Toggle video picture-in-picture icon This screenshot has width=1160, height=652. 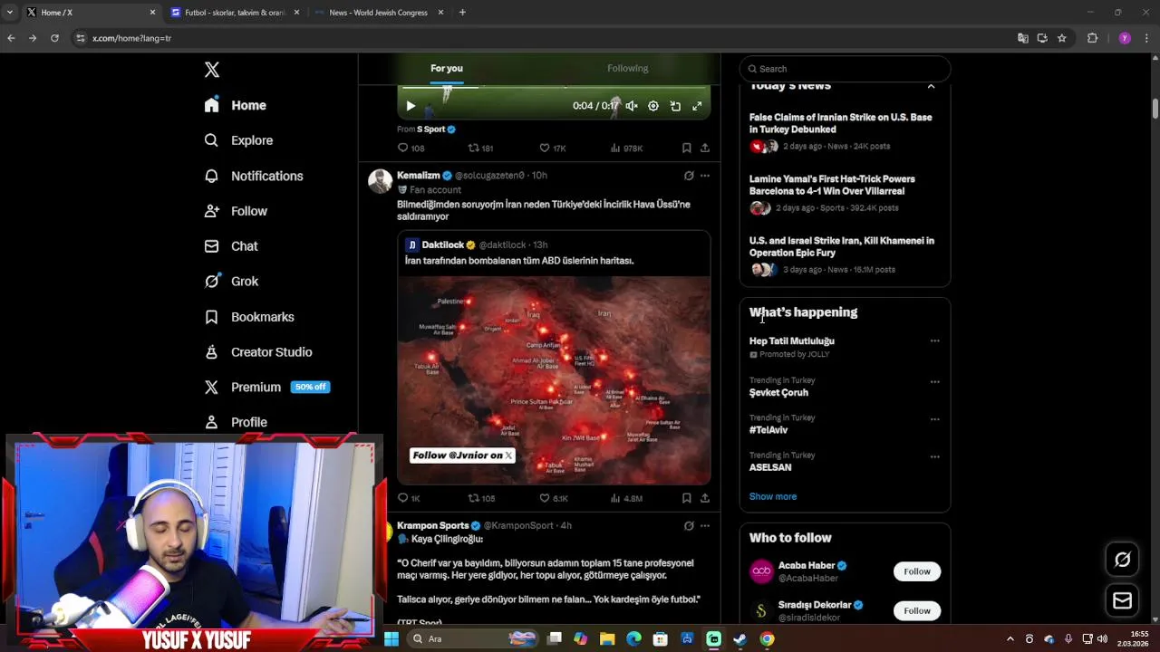(x=675, y=106)
